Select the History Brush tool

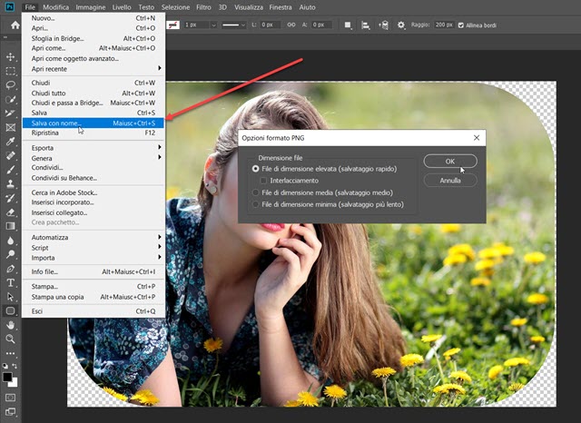tap(10, 198)
